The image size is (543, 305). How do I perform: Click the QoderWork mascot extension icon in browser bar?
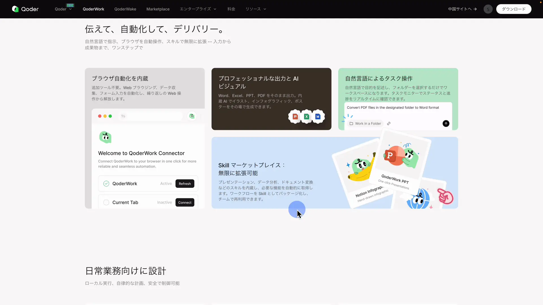(192, 116)
